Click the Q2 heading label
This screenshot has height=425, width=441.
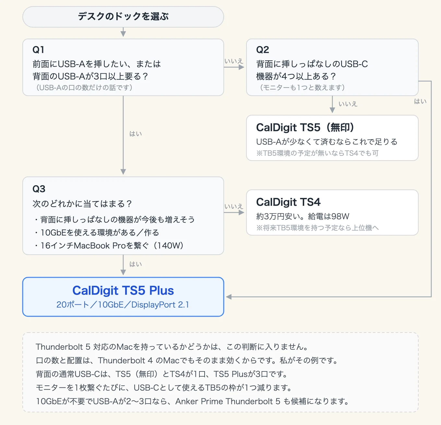(262, 50)
